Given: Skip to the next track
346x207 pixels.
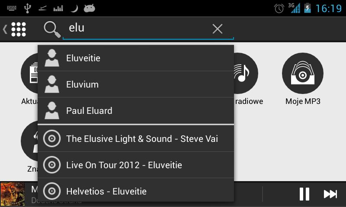Looking at the screenshot, I should (330, 194).
